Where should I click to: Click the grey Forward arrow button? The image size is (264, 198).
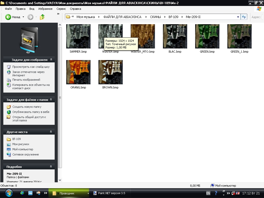point(30,17)
